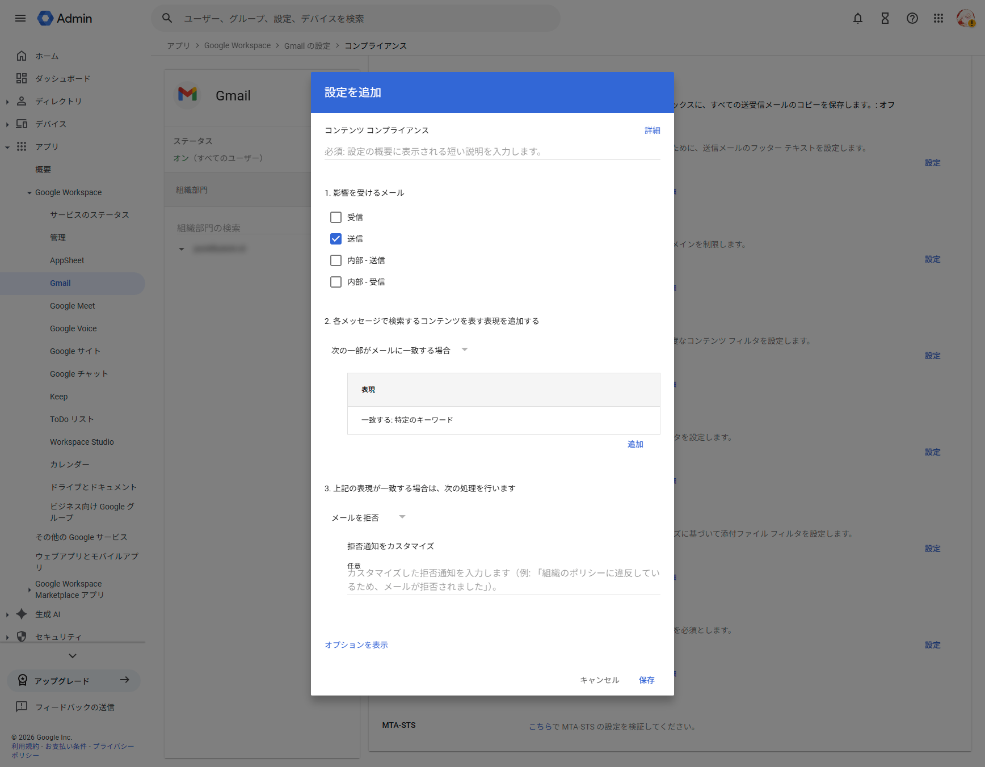
Task: Click the Admin logo icon
Action: click(x=45, y=18)
